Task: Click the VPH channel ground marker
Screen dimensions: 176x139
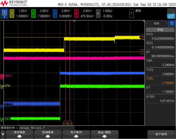Action: (2, 87)
